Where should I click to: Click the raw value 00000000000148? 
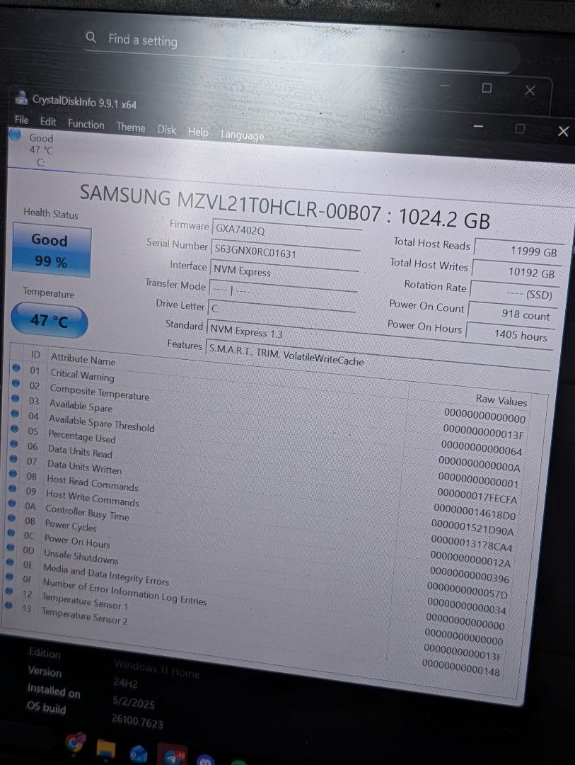[461, 667]
